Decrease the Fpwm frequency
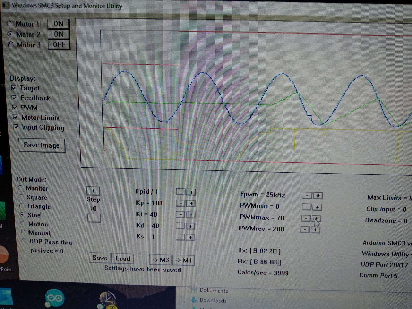This screenshot has width=412, height=309. (307, 196)
